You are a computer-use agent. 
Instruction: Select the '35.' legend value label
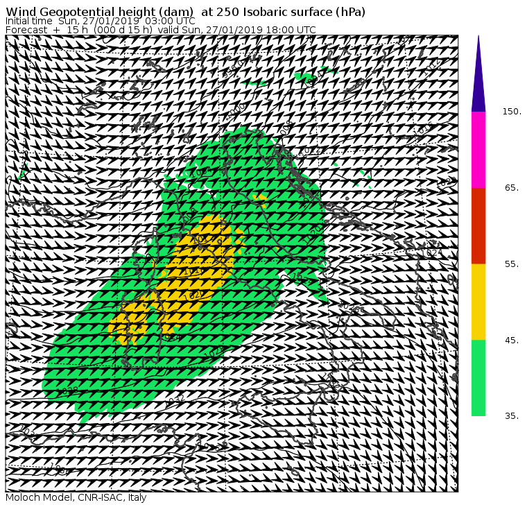512,416
